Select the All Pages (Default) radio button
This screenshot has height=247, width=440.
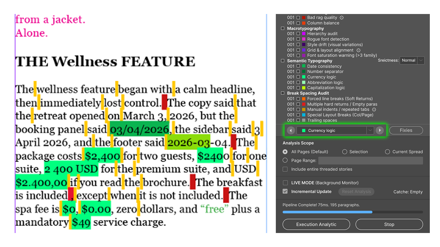[x=285, y=152]
